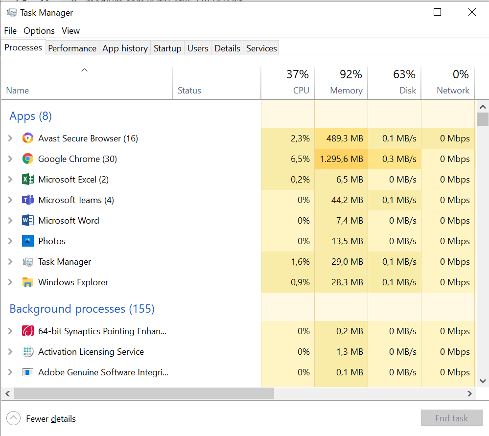Click the Windows Explorer folder icon

pos(28,282)
